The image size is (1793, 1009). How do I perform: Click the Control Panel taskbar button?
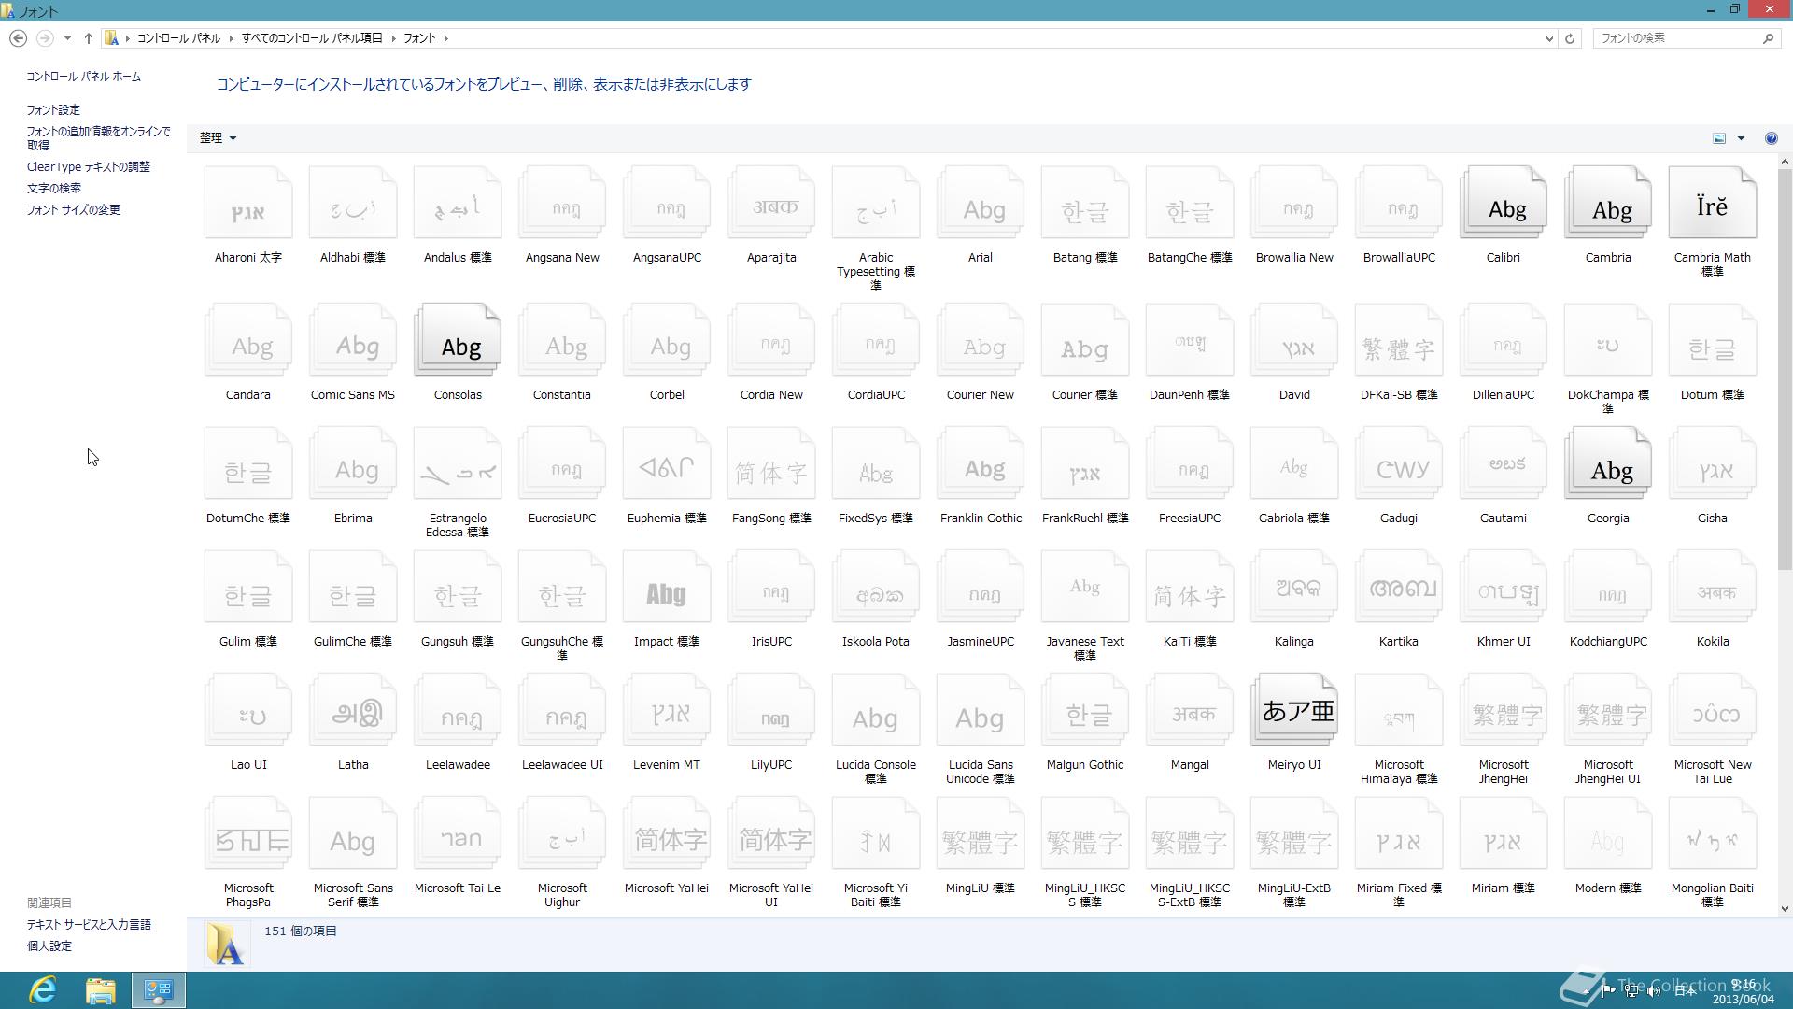tap(159, 990)
